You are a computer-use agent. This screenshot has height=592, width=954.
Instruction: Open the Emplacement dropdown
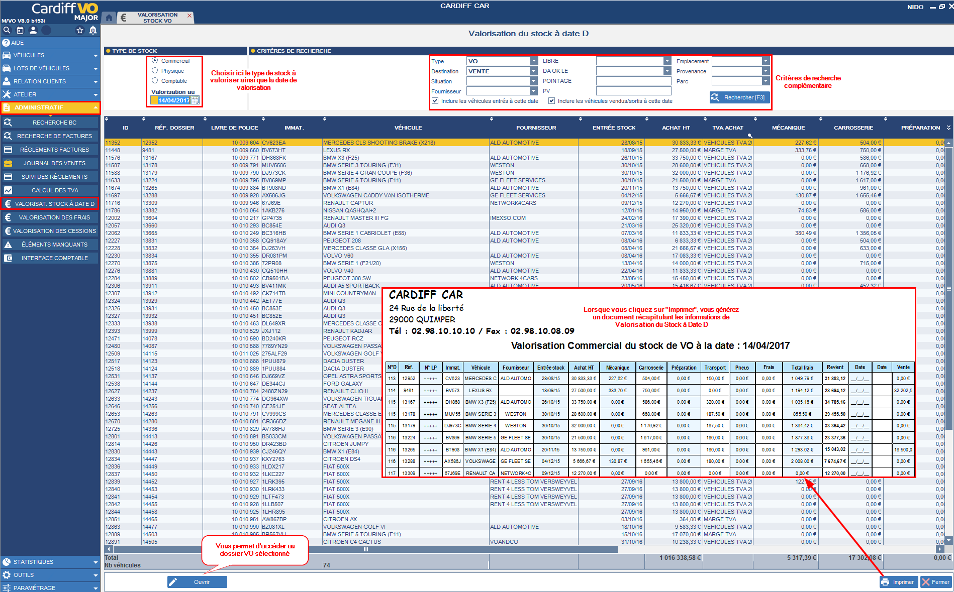(766, 61)
